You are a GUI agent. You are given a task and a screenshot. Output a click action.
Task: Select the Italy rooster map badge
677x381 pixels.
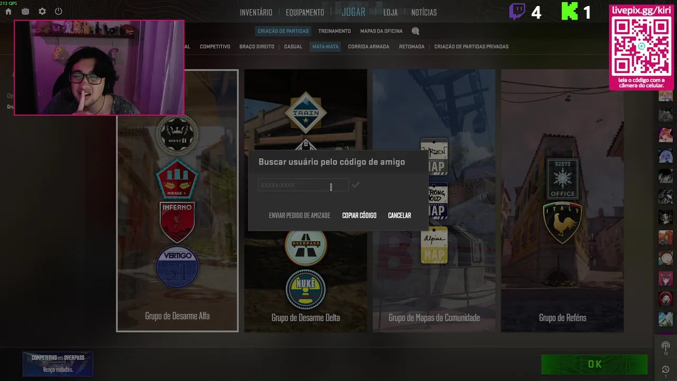562,223
